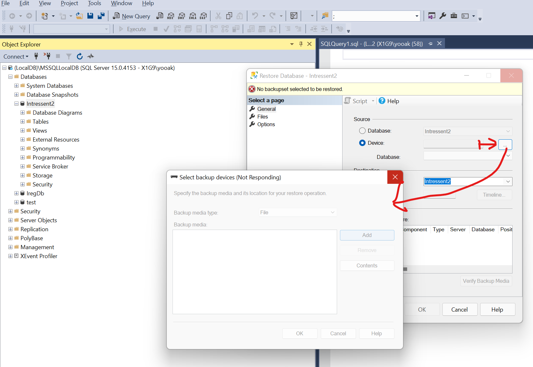Select the Options page in Restore Database
This screenshot has height=367, width=533.
[x=266, y=124]
